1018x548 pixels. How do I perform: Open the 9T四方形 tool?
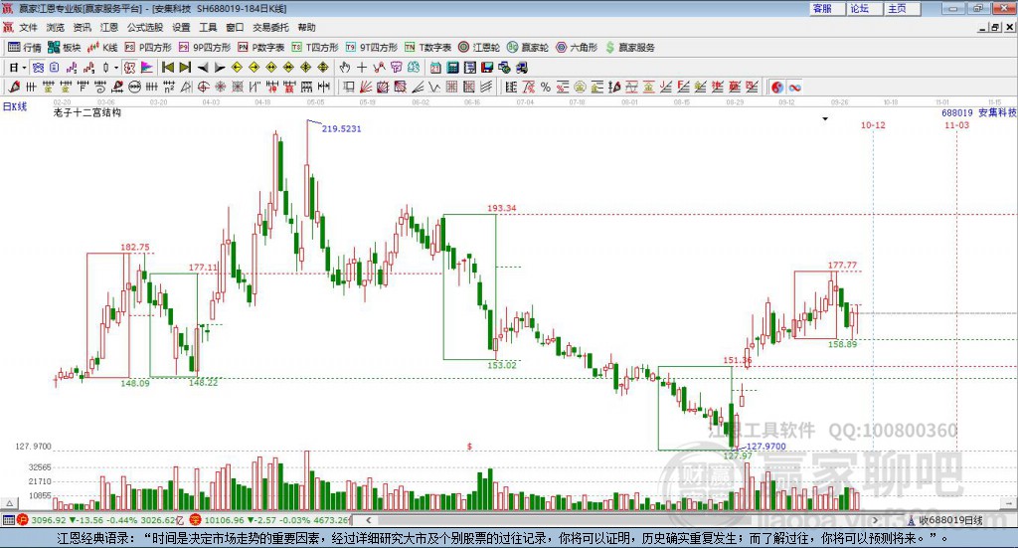[371, 48]
